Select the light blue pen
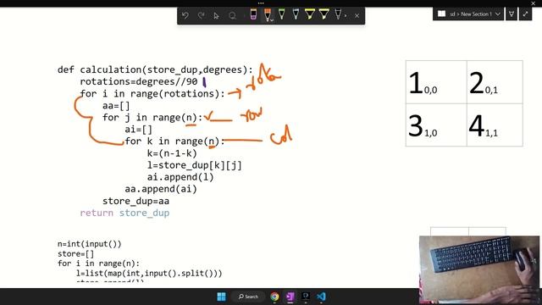The width and height of the screenshot is (542, 305). 296,14
